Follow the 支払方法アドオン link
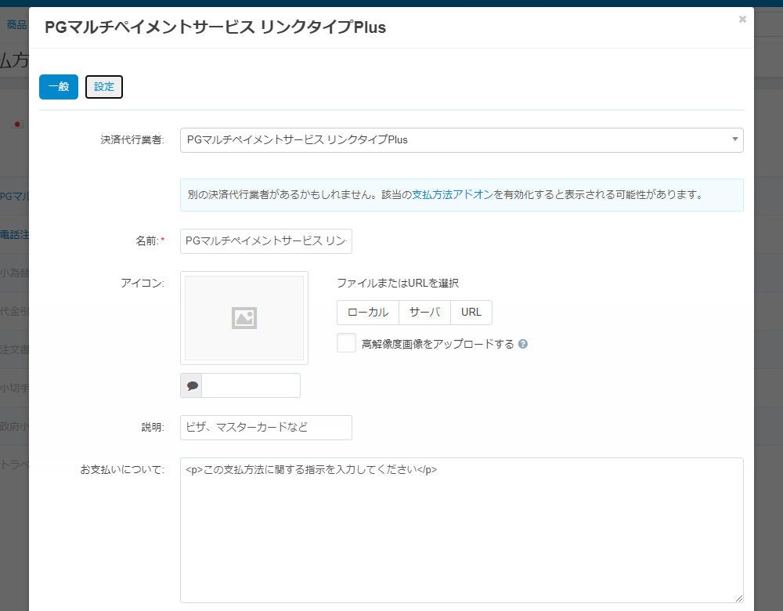The image size is (783, 611). tap(453, 195)
